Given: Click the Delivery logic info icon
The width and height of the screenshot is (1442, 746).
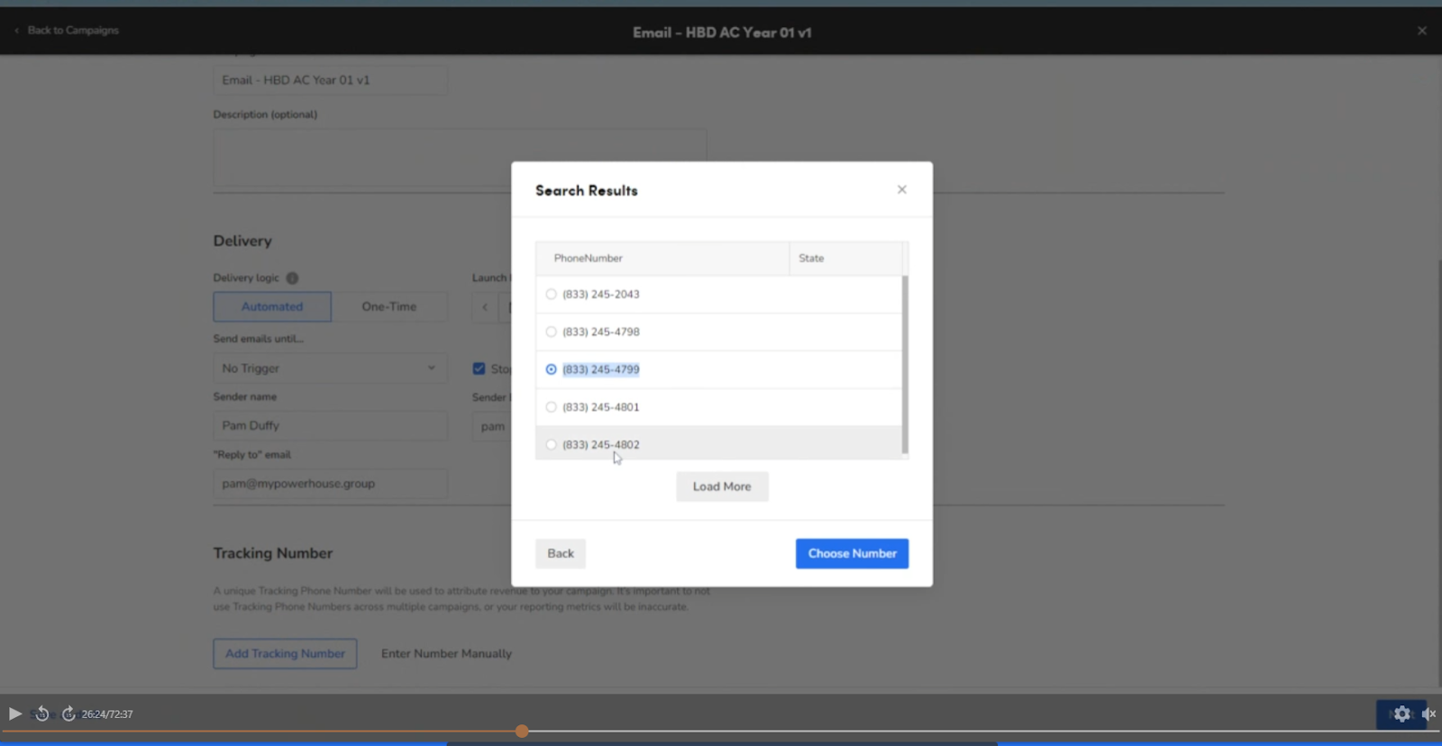Looking at the screenshot, I should pos(292,278).
